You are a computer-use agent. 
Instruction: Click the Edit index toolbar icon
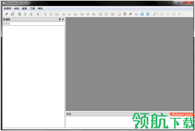coord(69,14)
